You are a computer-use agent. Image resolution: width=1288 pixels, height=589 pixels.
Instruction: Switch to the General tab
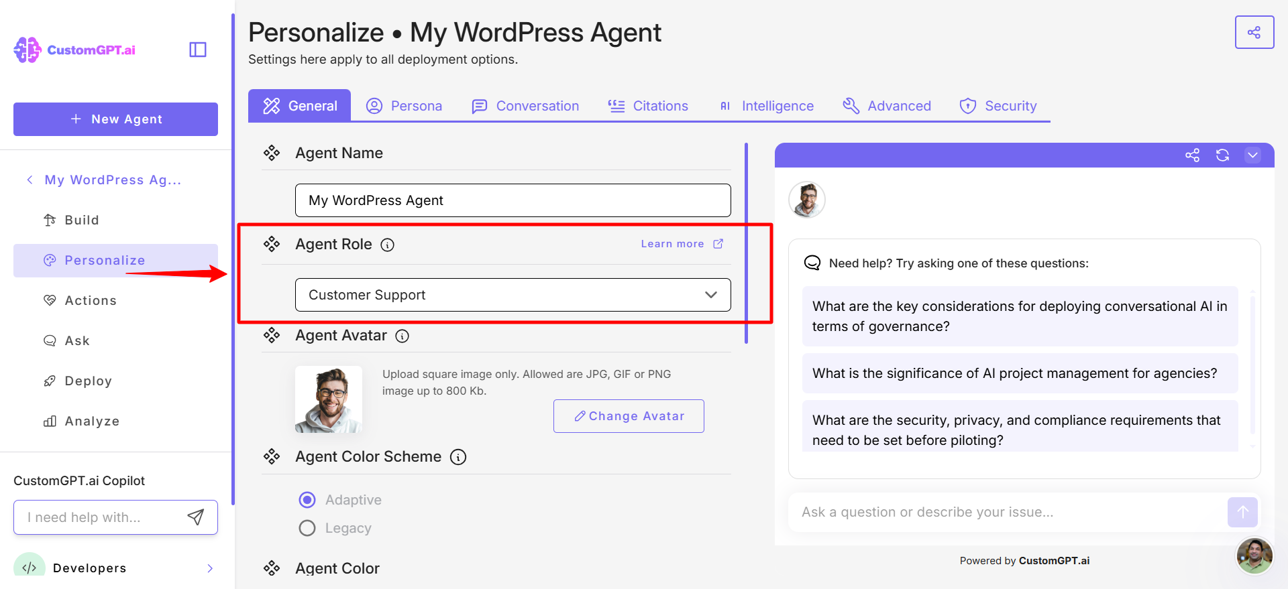pyautogui.click(x=299, y=105)
